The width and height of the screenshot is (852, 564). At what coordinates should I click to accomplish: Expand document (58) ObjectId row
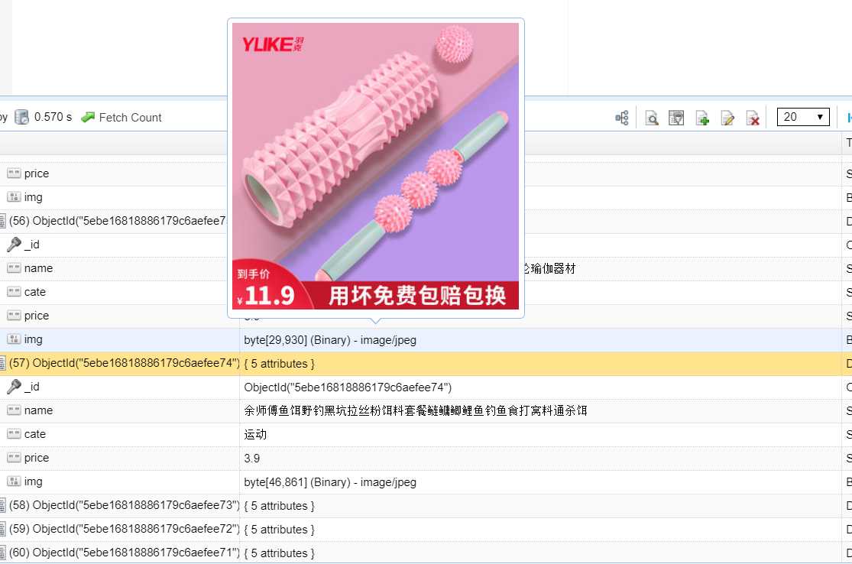point(2,506)
